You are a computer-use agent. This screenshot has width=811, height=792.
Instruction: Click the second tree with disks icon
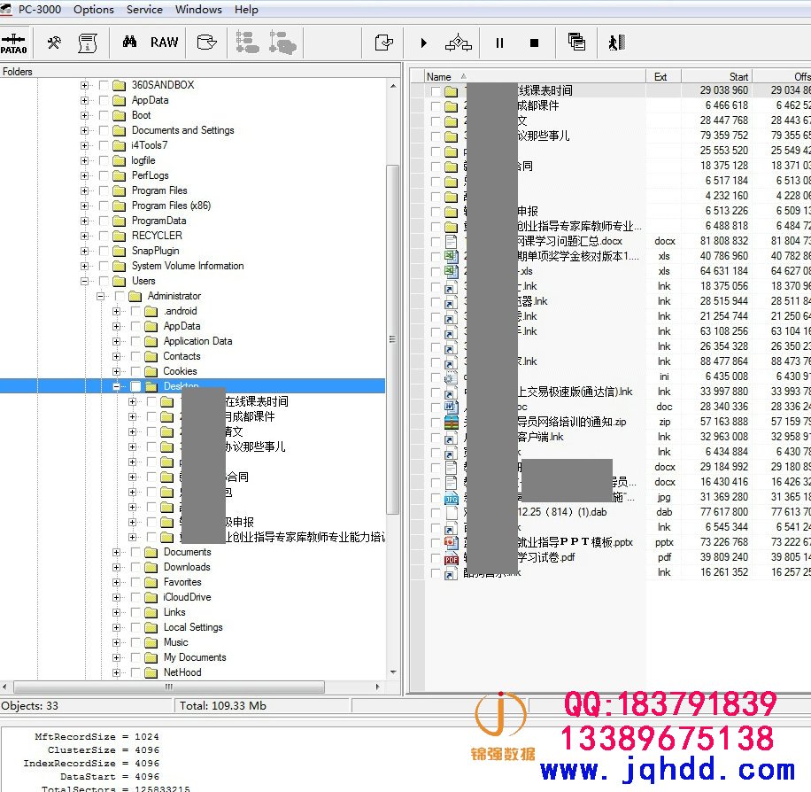282,43
